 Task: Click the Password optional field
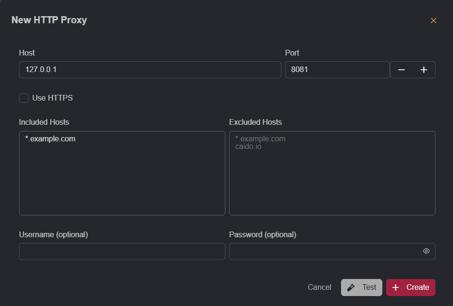coord(327,251)
